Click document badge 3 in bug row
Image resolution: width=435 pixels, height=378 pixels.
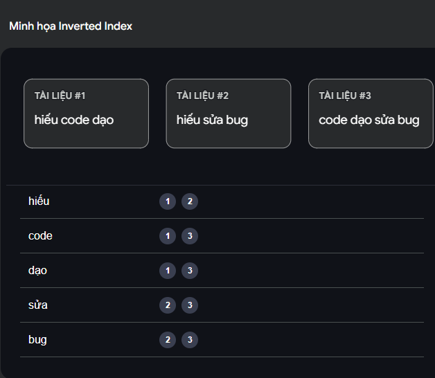pyautogui.click(x=190, y=340)
